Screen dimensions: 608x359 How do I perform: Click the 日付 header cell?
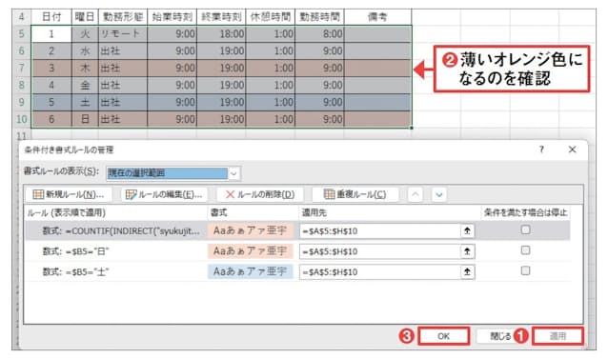click(x=51, y=17)
